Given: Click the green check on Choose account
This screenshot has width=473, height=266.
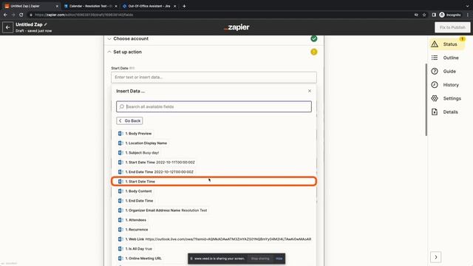Looking at the screenshot, I should 313,38.
